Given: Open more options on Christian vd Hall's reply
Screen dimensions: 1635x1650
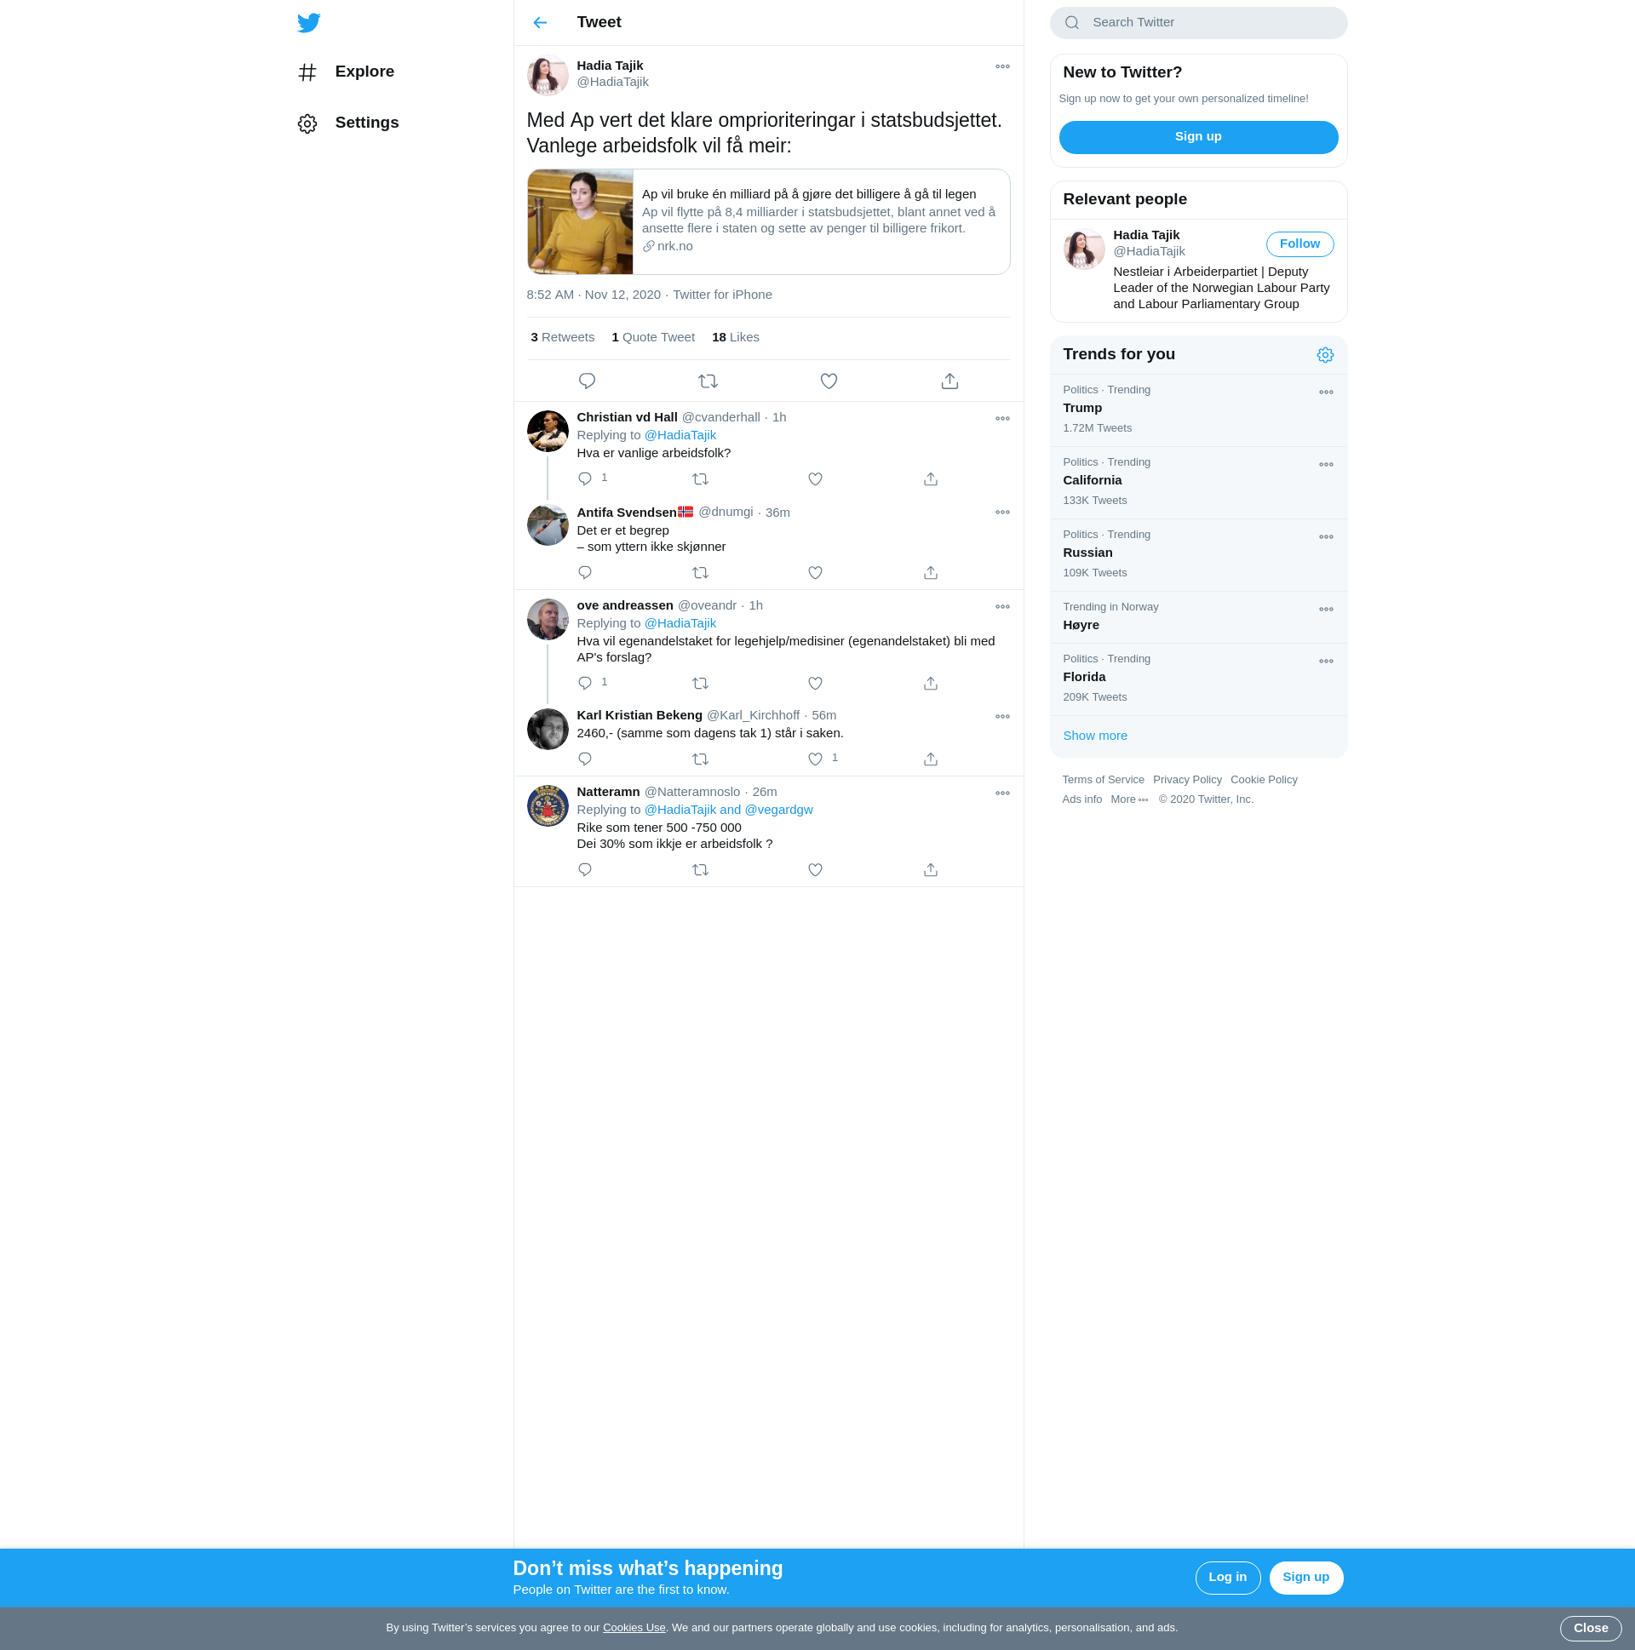Looking at the screenshot, I should point(1002,419).
